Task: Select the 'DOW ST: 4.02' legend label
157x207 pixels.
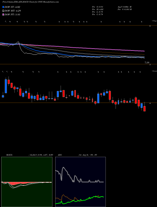Action: click(12, 7)
